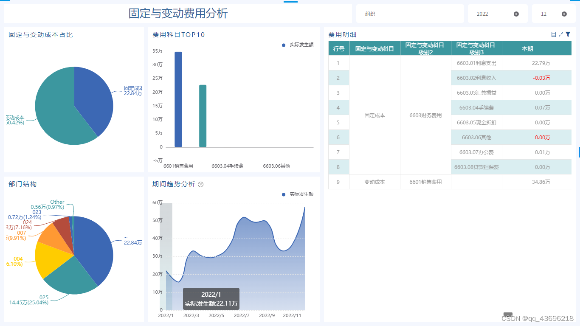This screenshot has width=580, height=326.
Task: Click the 固定与变动科目 column header
Action: point(374,49)
